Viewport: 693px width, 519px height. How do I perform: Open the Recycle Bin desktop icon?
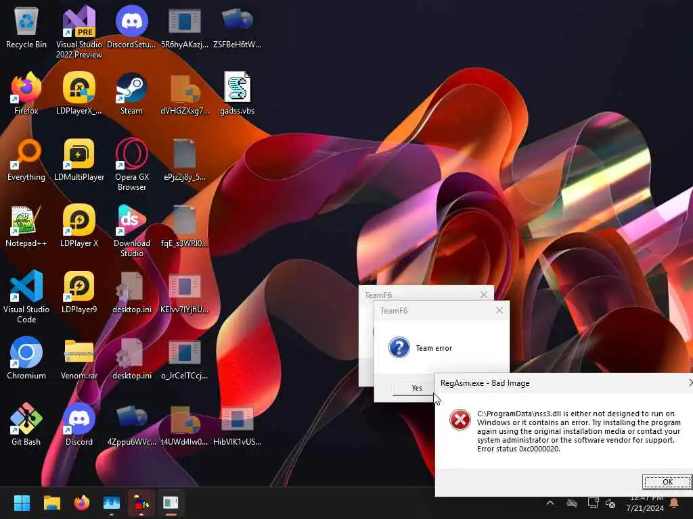(x=26, y=28)
